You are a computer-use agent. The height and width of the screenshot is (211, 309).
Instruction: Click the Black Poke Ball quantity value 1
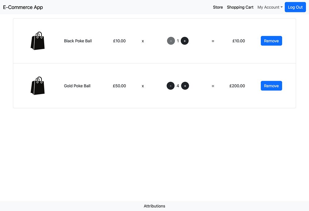coord(178,41)
